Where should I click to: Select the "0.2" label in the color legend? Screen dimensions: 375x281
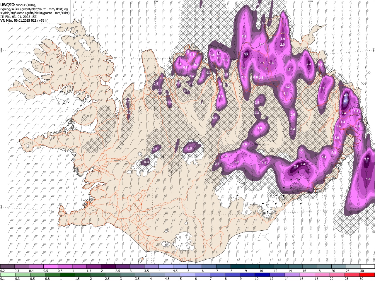pos(2,271)
